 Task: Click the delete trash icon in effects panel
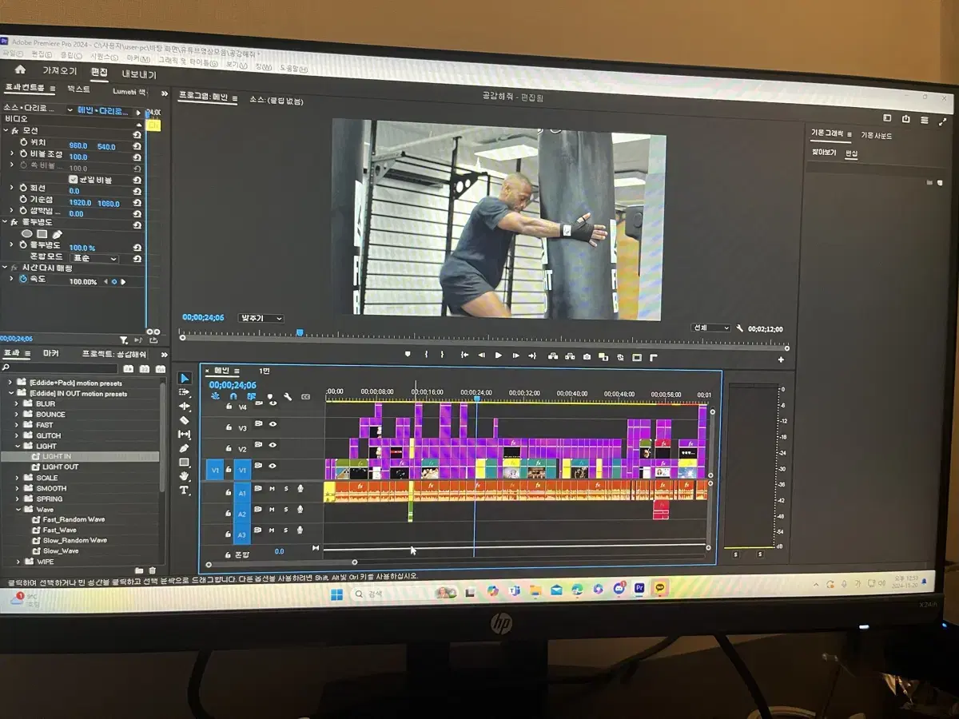[x=151, y=570]
